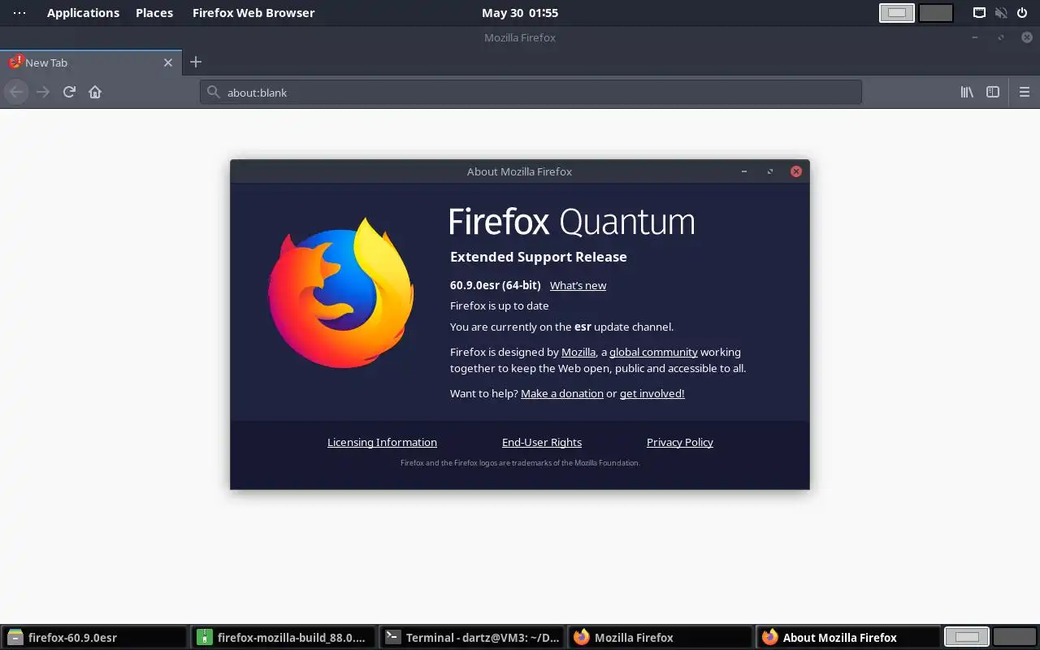
Task: Select About Mozilla Firefox taskbar item
Action: (849, 637)
